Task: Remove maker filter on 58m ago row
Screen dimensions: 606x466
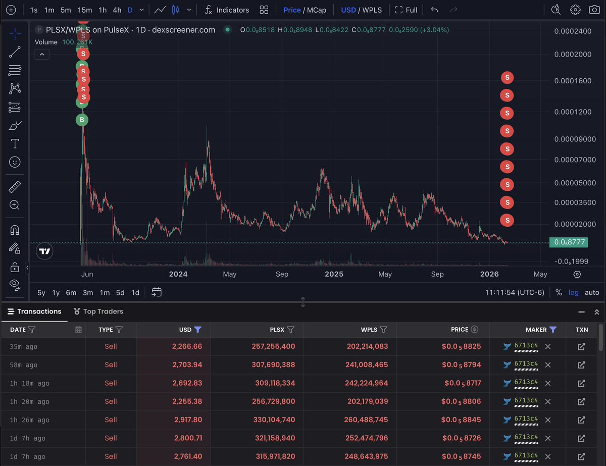Action: 548,365
